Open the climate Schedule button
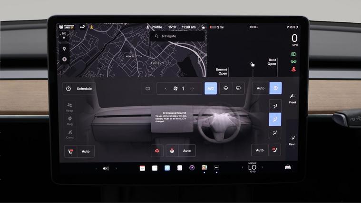The width and height of the screenshot is (361, 203). click(x=79, y=88)
